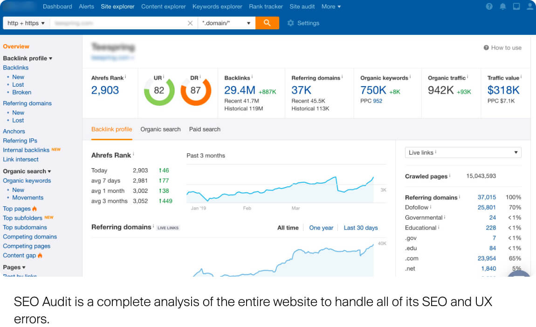Switch Referring domains chart to One year

click(x=321, y=228)
